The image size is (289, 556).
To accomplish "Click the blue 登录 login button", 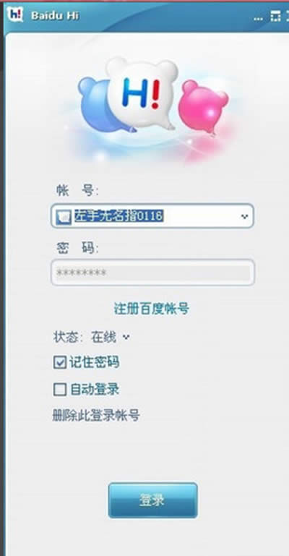I will [x=152, y=500].
